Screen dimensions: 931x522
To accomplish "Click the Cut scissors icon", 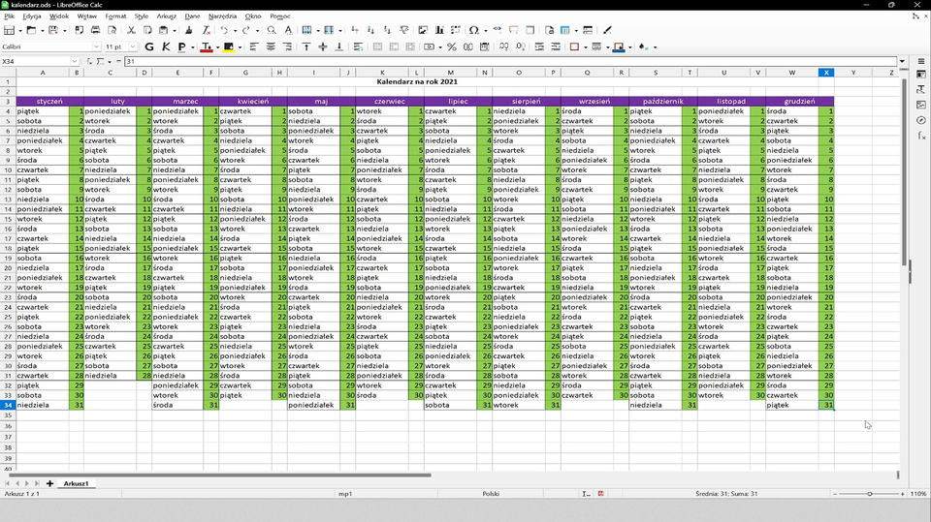I will [131, 31].
